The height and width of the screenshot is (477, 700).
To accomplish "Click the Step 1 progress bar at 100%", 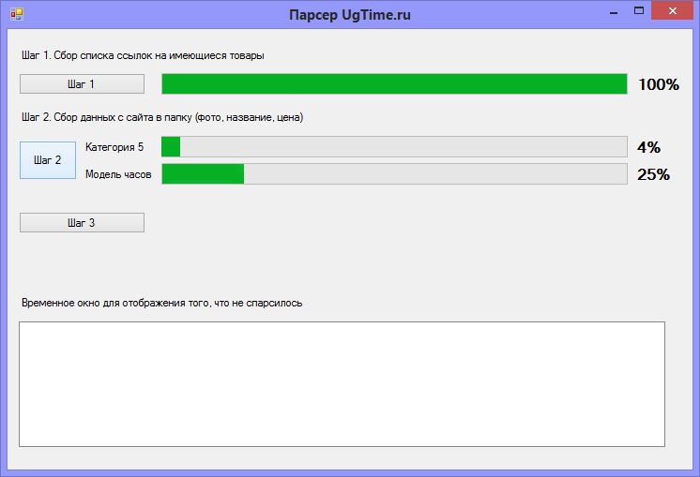I will coord(394,83).
